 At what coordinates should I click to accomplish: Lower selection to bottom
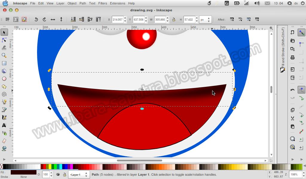(73, 19)
